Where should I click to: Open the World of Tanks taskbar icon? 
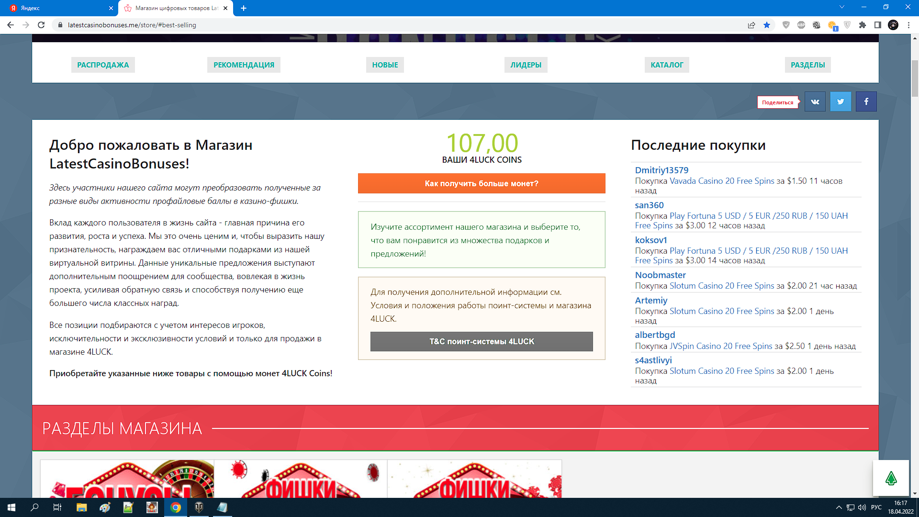point(199,507)
